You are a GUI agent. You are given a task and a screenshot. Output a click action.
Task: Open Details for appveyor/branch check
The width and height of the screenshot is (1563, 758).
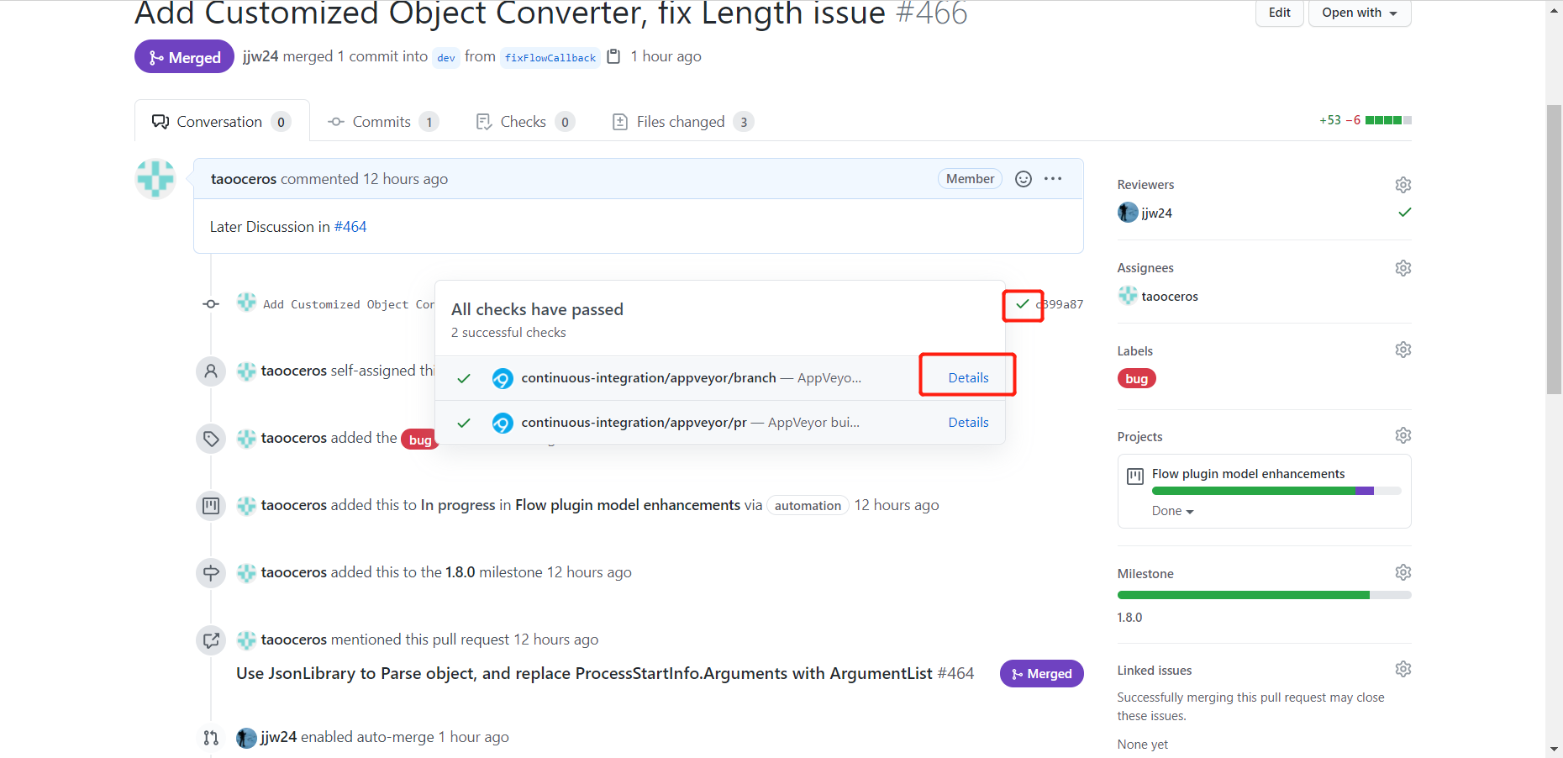pos(968,378)
